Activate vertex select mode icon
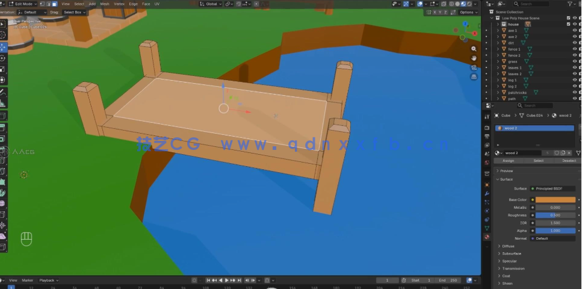This screenshot has height=289, width=582. [x=42, y=4]
